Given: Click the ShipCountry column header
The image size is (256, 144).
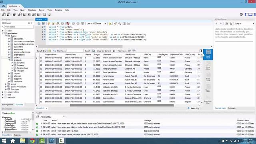Looking at the screenshot, I should click(190, 54).
